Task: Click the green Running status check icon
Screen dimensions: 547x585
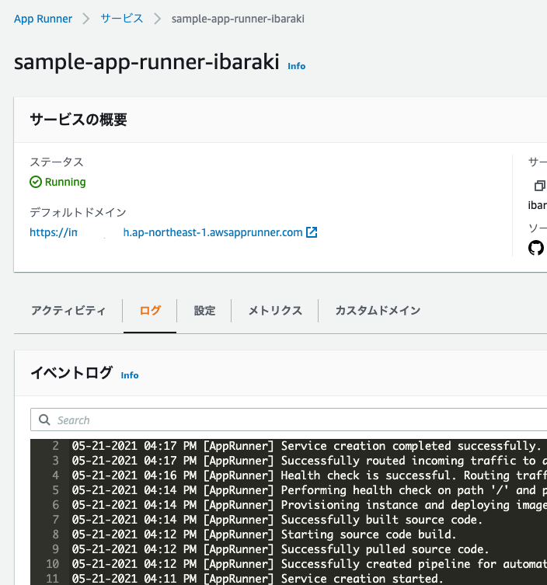Action: [36, 182]
